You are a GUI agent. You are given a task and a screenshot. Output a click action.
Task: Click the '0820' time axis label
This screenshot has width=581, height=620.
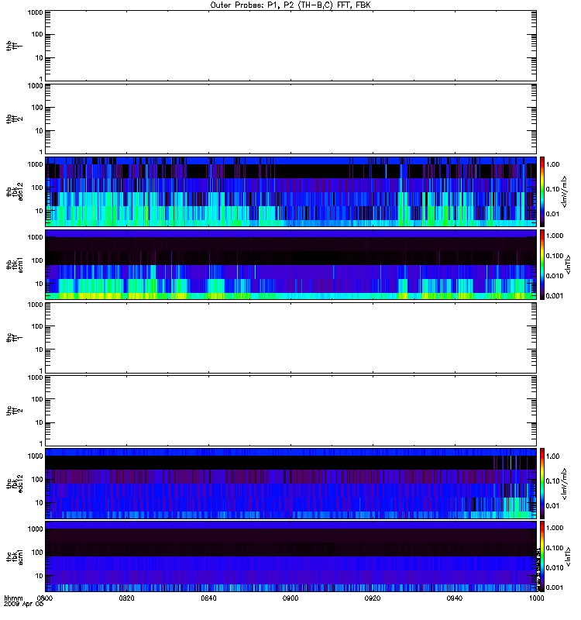pyautogui.click(x=126, y=598)
